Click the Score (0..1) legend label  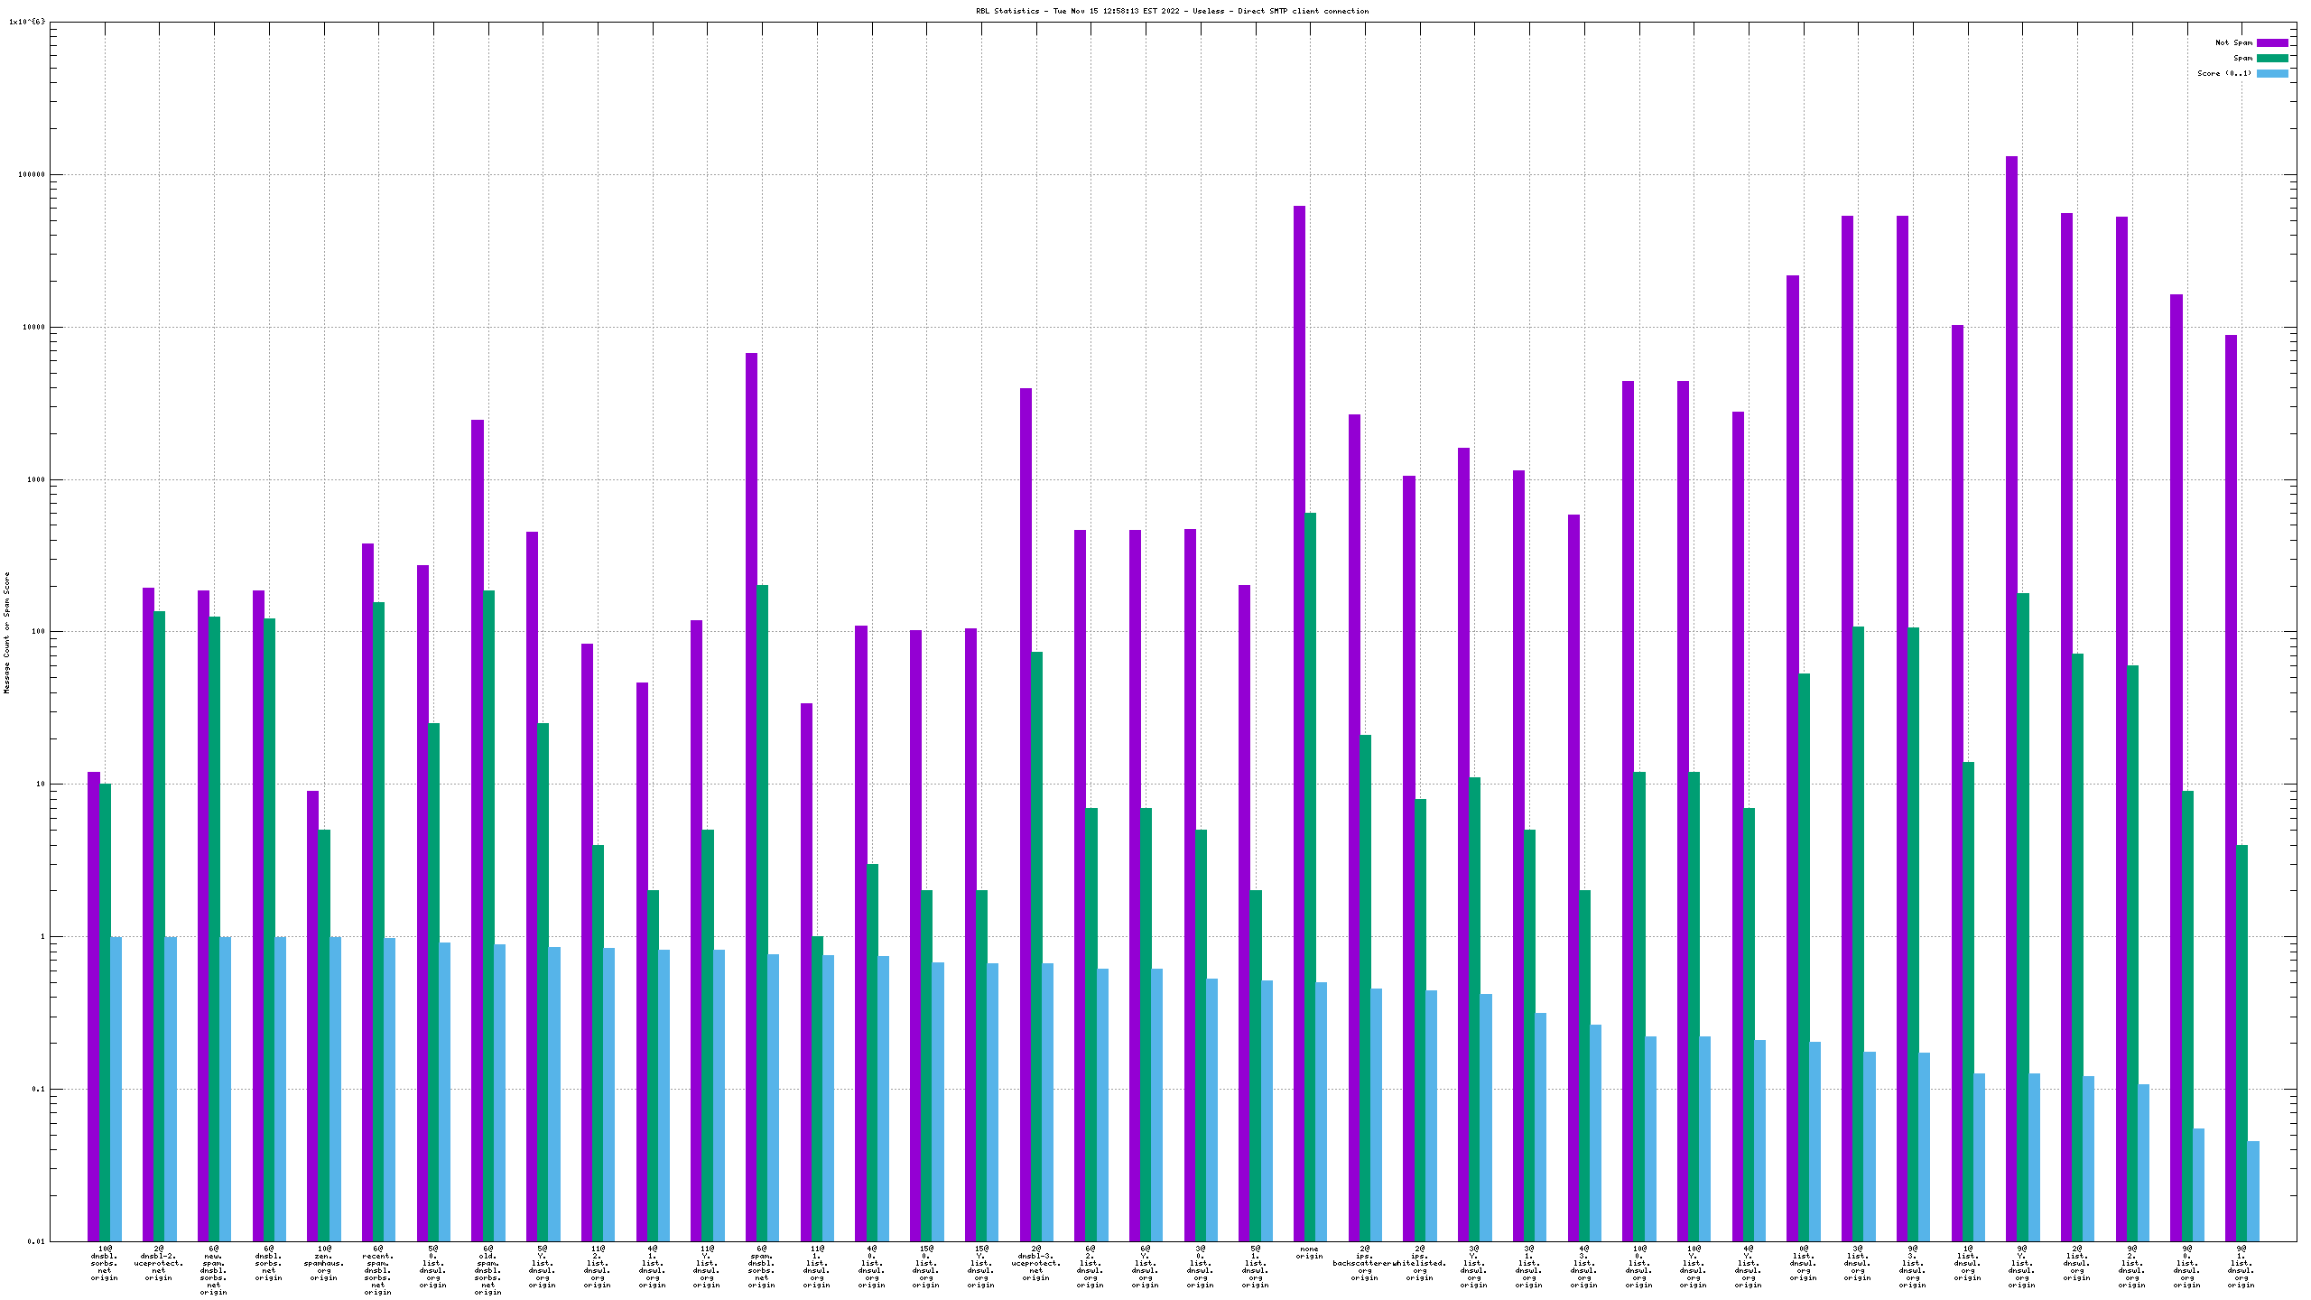pos(2224,73)
